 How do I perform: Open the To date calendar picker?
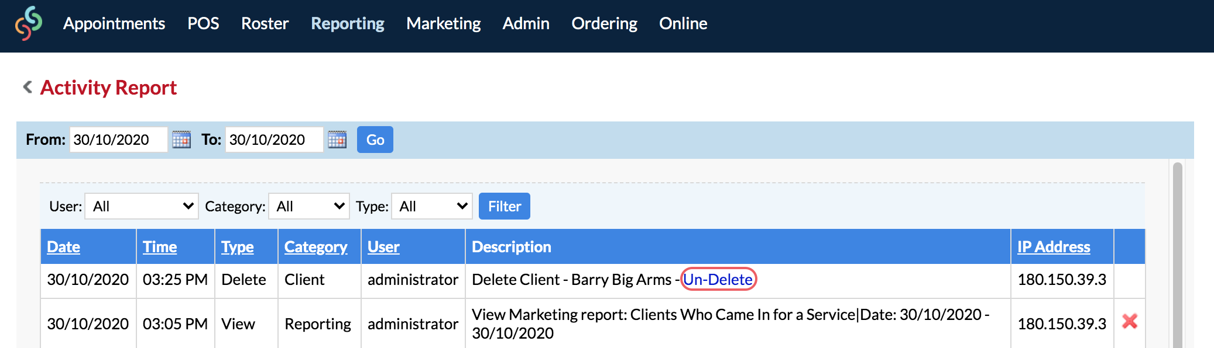tap(337, 140)
